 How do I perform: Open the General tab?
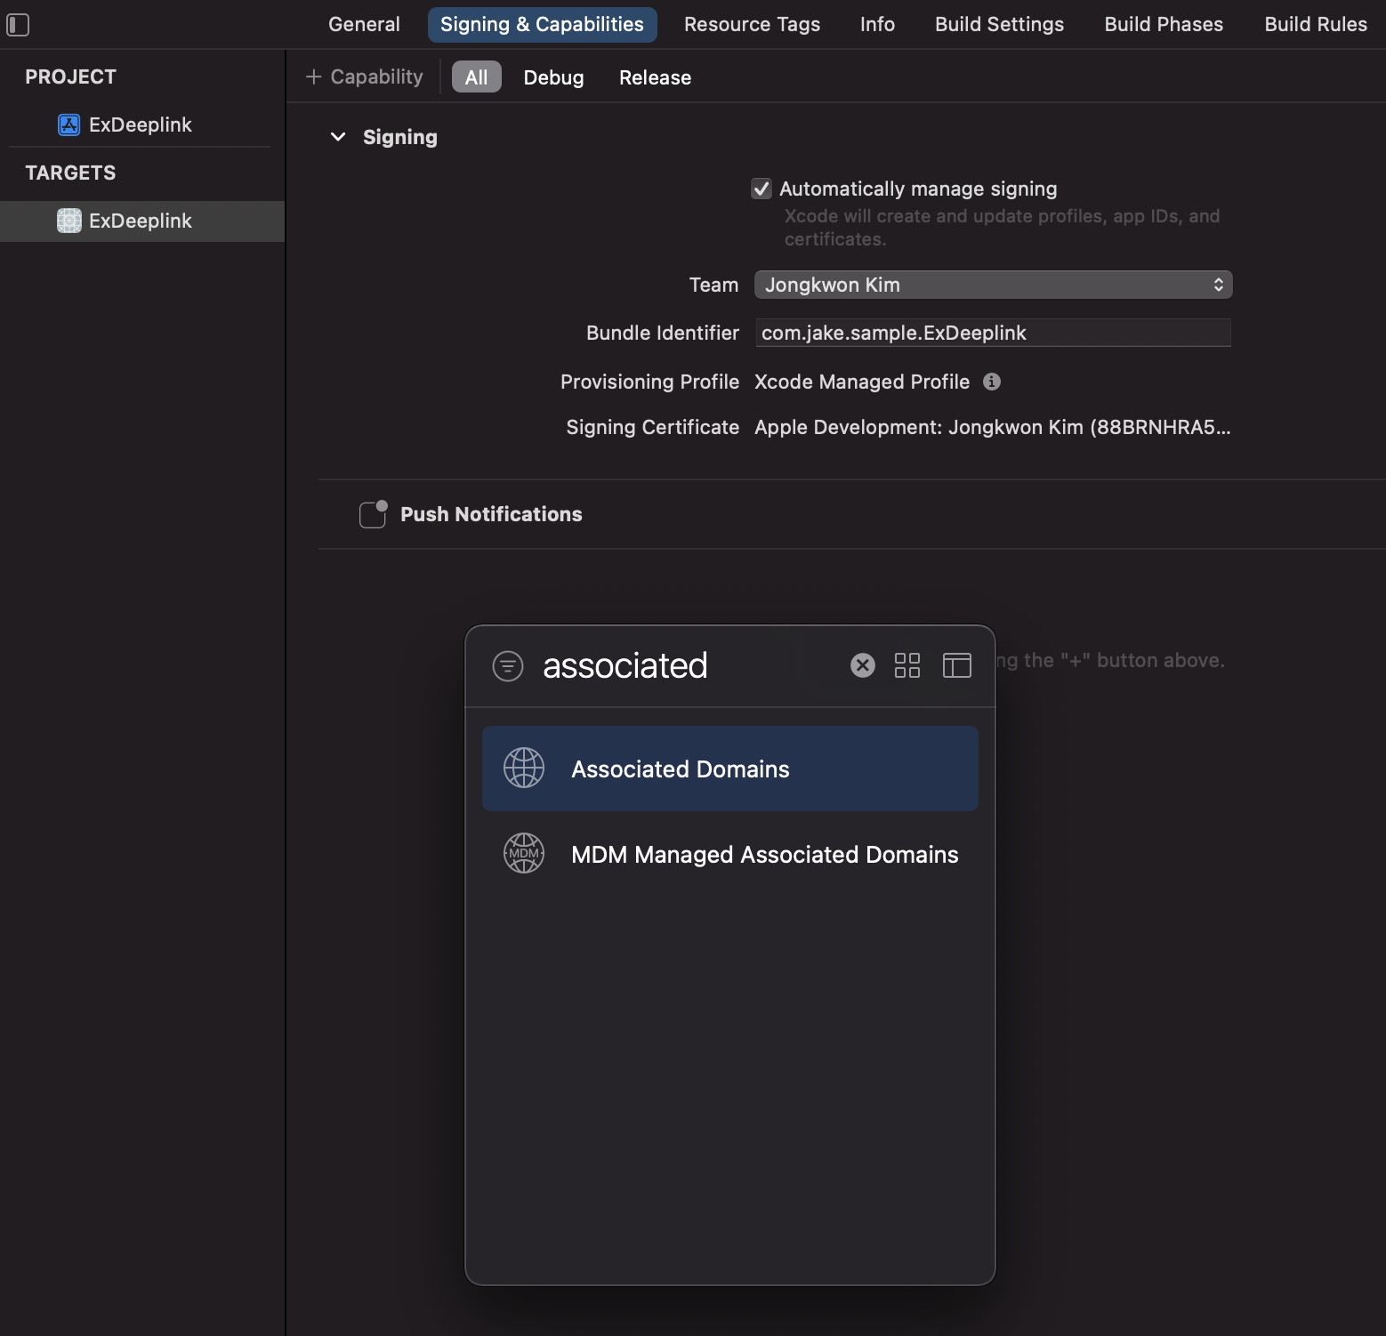coord(364,25)
